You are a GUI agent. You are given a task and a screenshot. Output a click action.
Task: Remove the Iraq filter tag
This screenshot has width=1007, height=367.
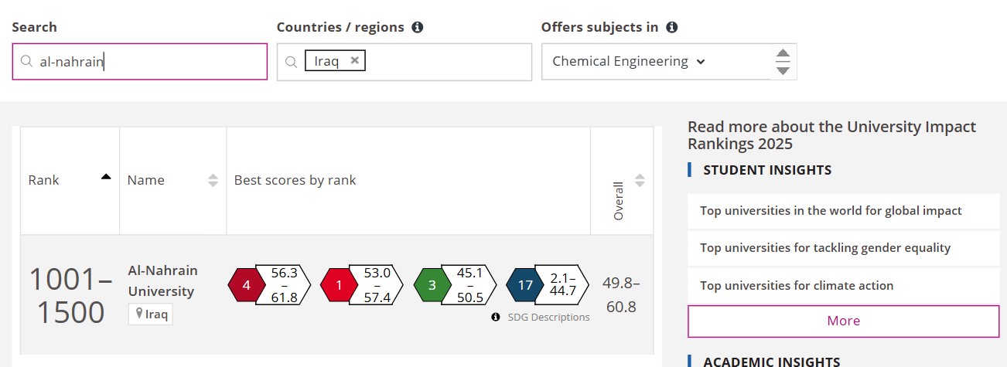354,60
